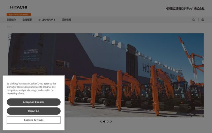Click the Reliable Solutions badge

19,15
